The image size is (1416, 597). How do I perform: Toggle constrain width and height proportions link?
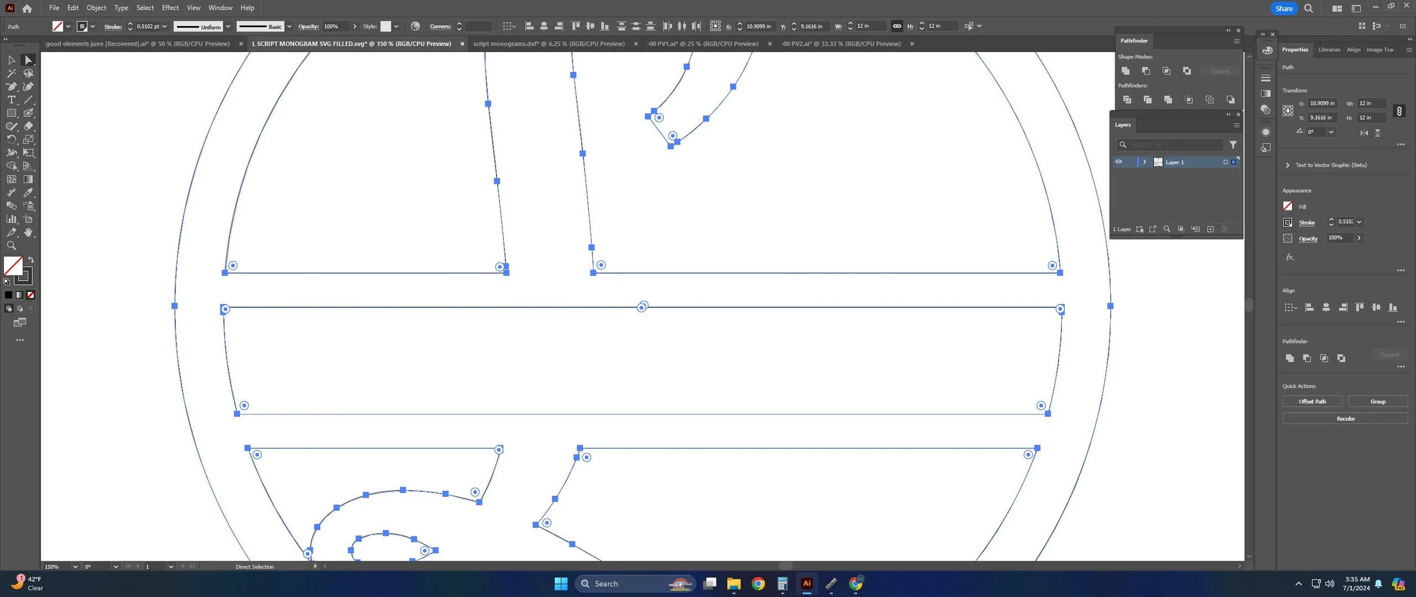pyautogui.click(x=1399, y=111)
